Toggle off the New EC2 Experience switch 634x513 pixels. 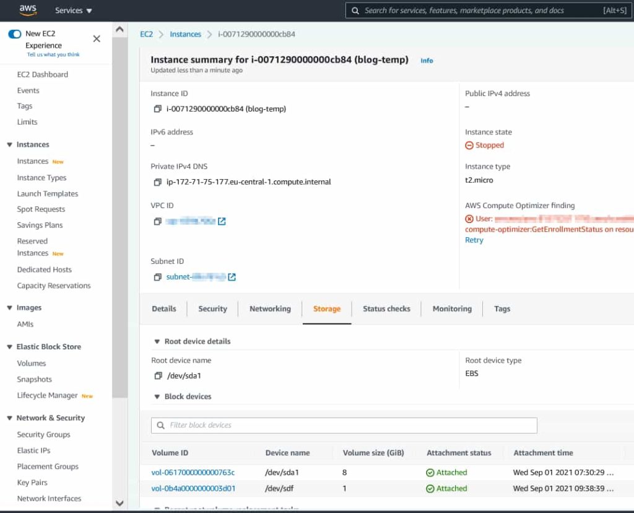click(14, 34)
